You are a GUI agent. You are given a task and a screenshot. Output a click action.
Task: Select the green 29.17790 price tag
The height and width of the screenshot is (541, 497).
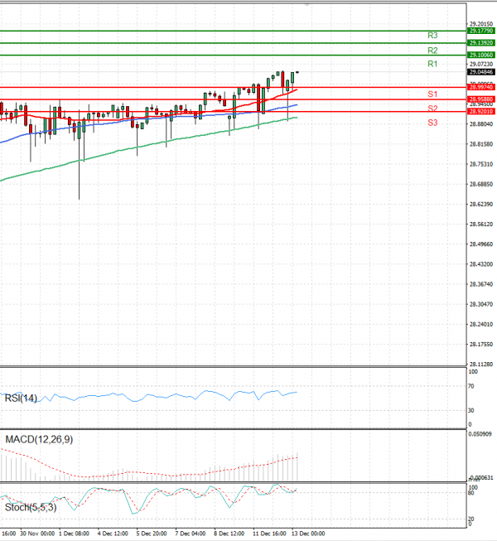[481, 31]
